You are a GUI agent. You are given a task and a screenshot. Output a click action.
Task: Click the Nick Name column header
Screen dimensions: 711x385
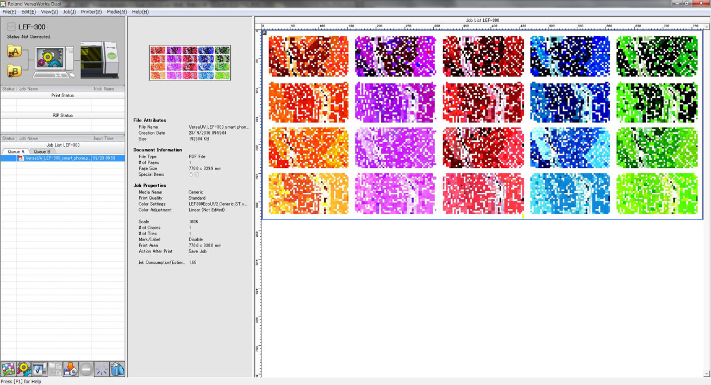(x=104, y=89)
